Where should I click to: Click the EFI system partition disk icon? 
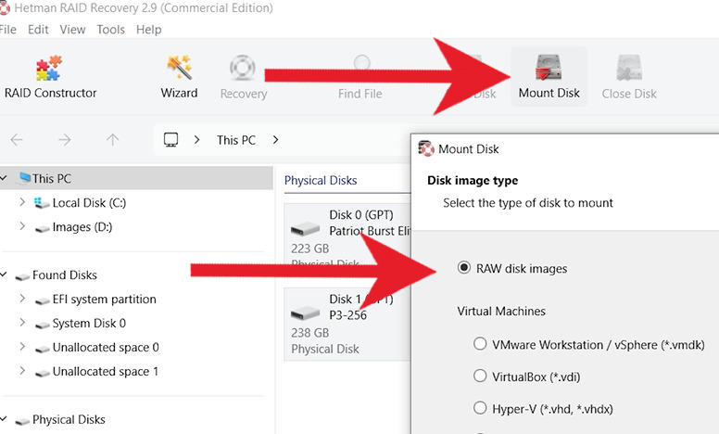(x=43, y=300)
